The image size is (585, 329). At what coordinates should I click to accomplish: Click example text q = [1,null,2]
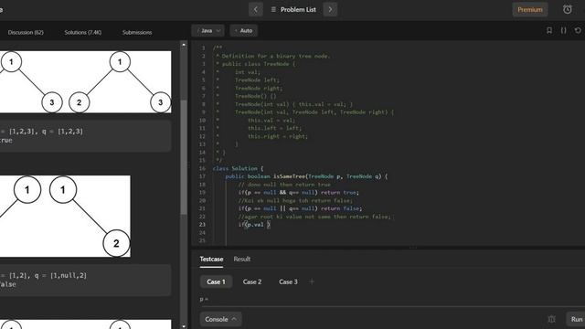[x=60, y=275]
